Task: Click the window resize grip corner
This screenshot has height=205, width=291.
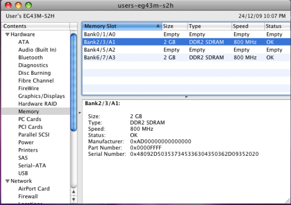Action: point(287,200)
